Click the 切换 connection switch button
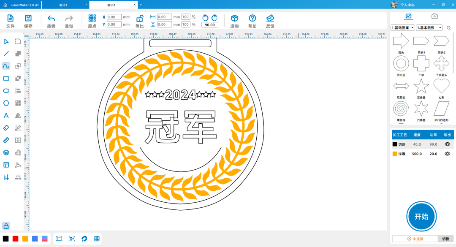 (x=445, y=239)
